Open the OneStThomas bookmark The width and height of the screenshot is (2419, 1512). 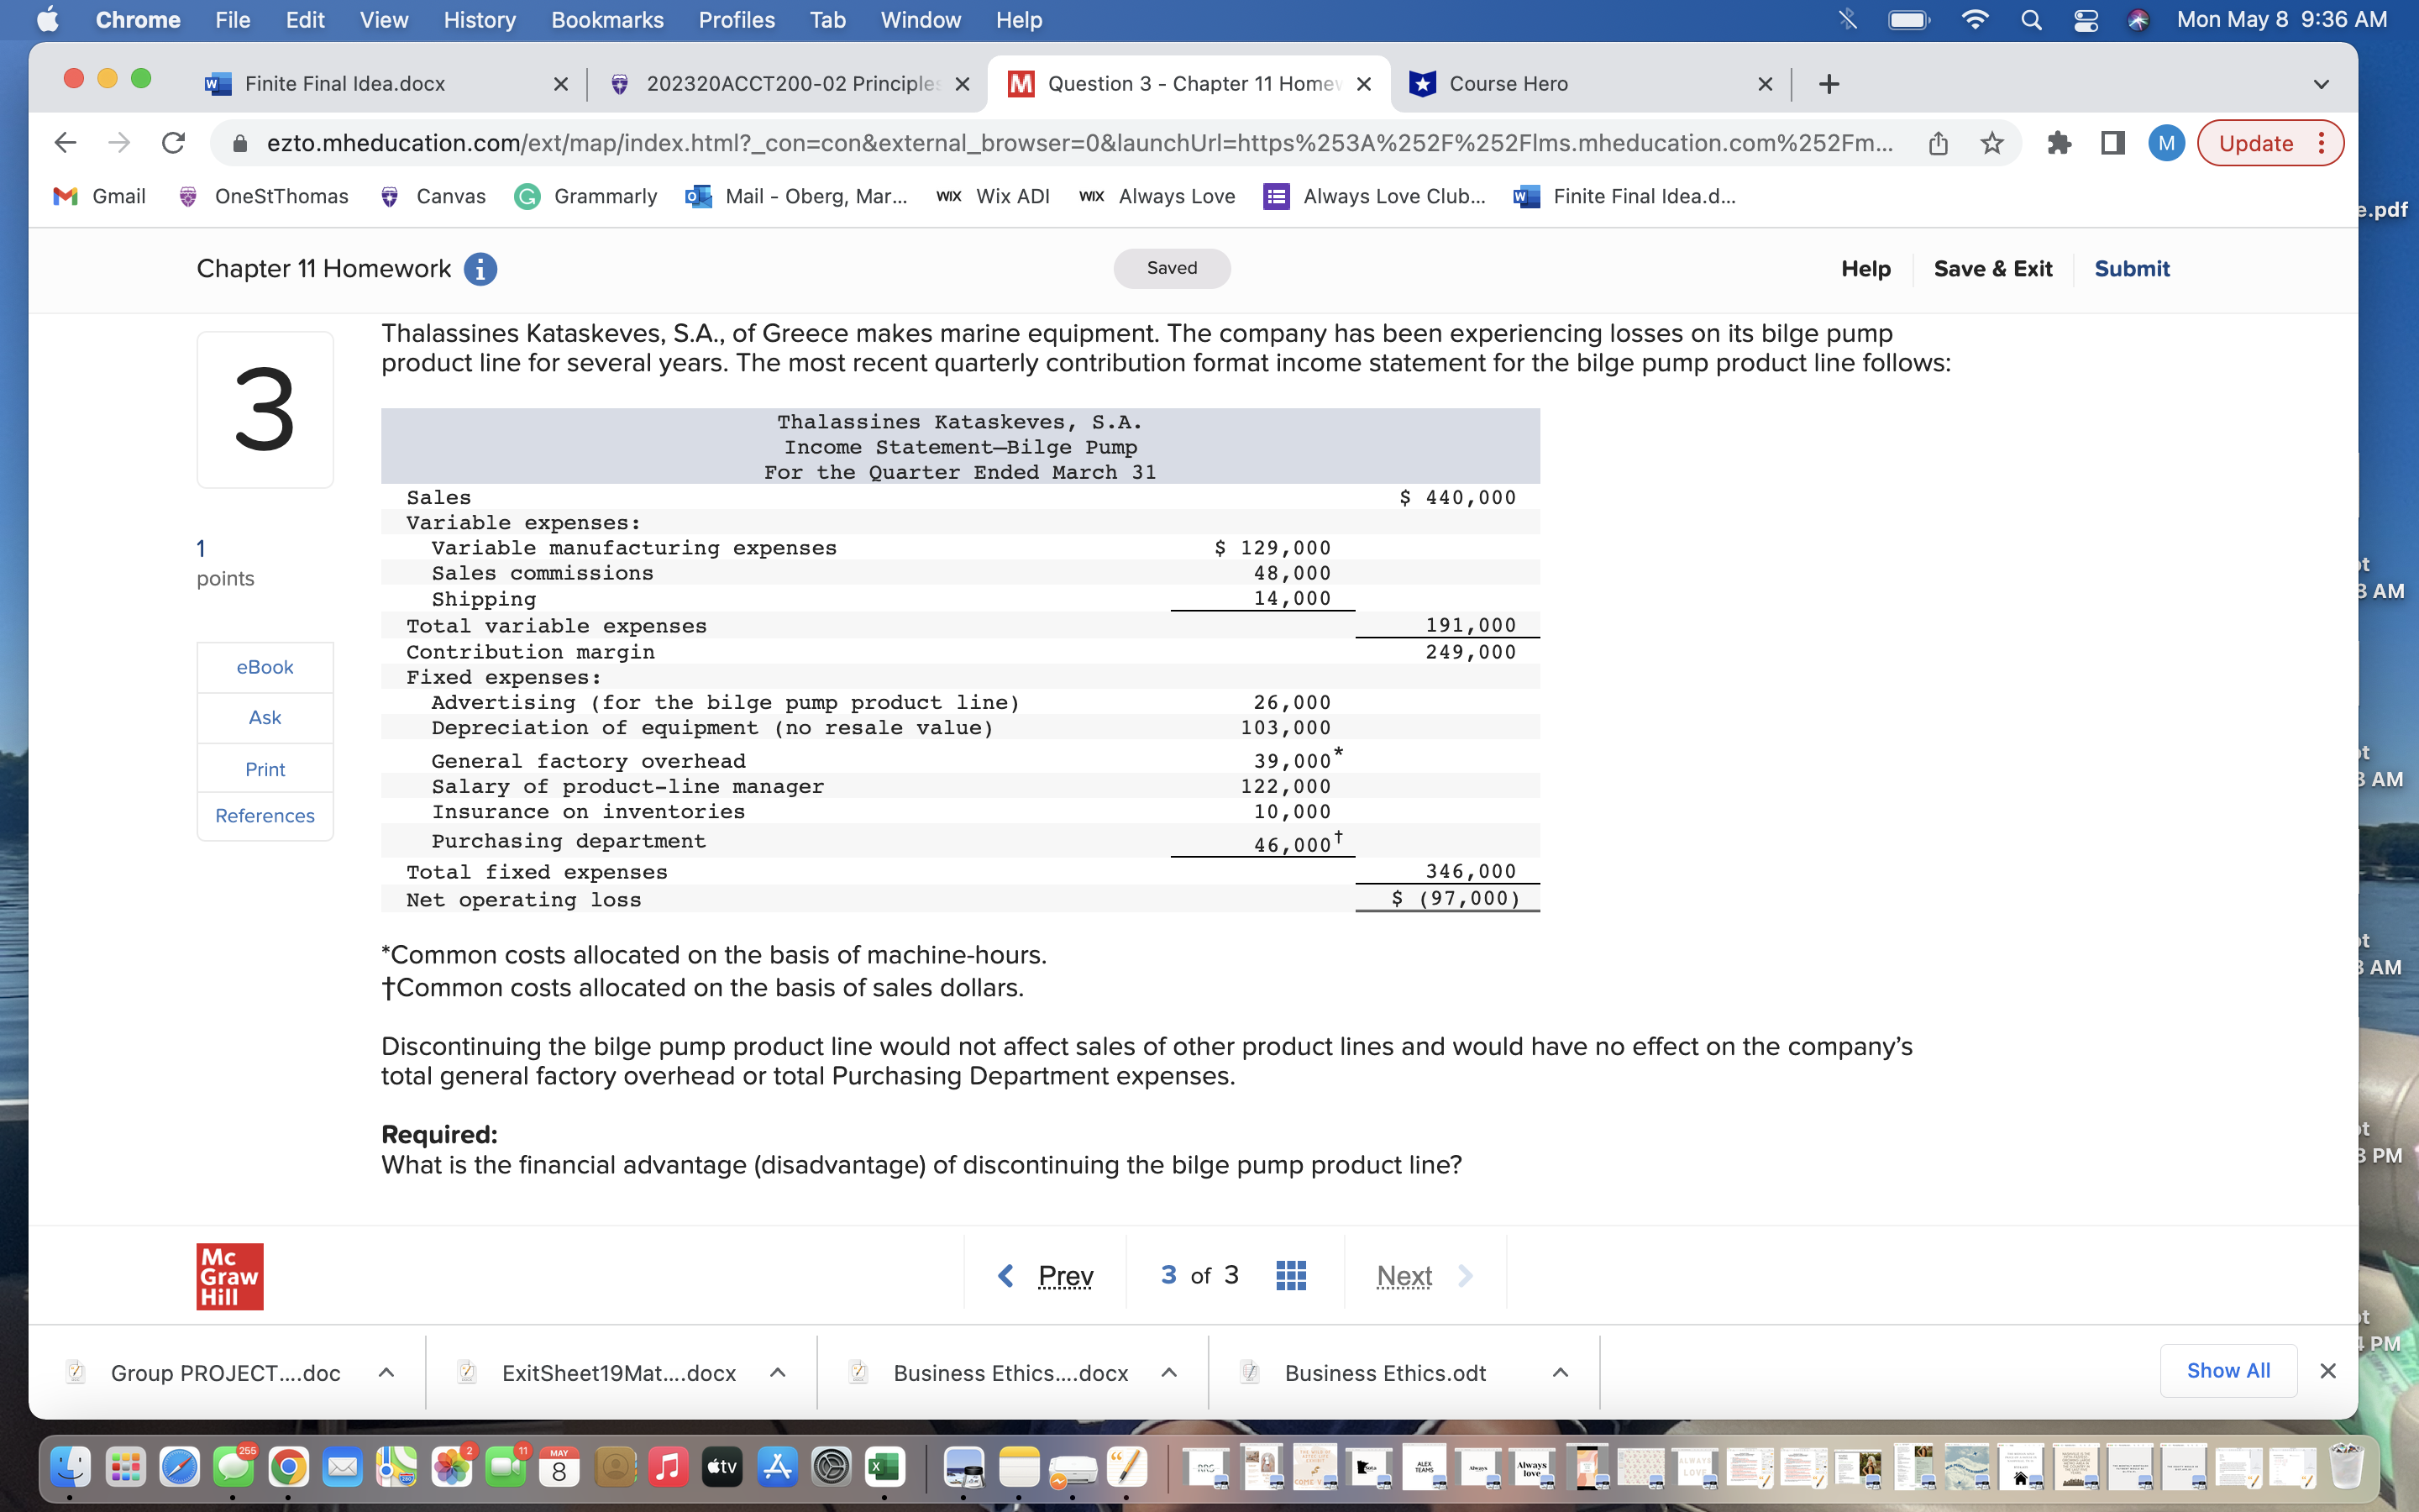[263, 196]
